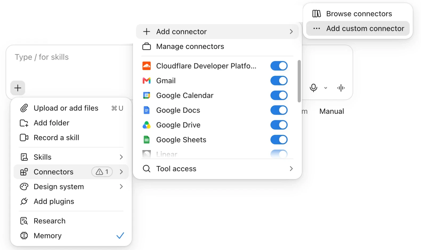Screen dimensions: 421x250
Task: Click the Add plugins plug icon
Action: point(24,201)
